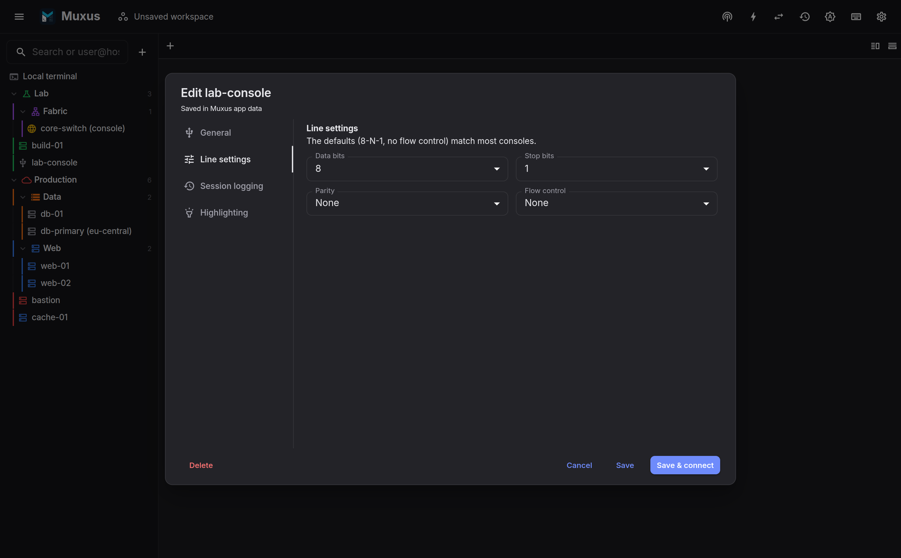Open the file transfer arrows icon
The image size is (901, 558).
click(x=779, y=16)
